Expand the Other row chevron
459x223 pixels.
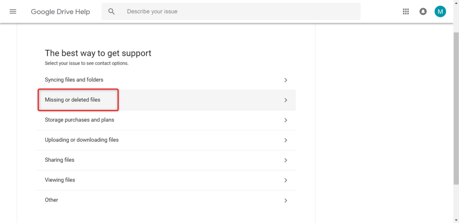click(286, 201)
